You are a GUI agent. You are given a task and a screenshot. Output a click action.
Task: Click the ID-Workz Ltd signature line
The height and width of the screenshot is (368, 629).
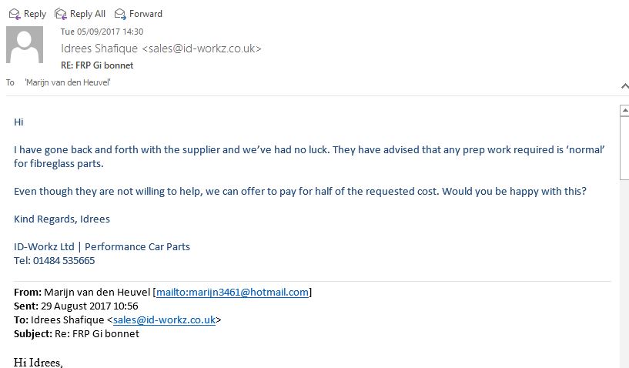pyautogui.click(x=102, y=247)
